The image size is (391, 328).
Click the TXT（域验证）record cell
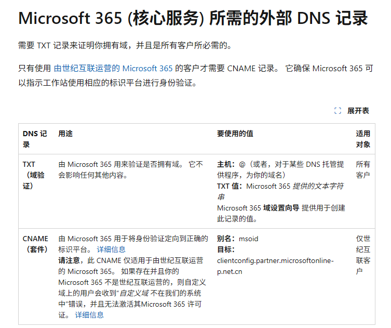[x=34, y=175]
